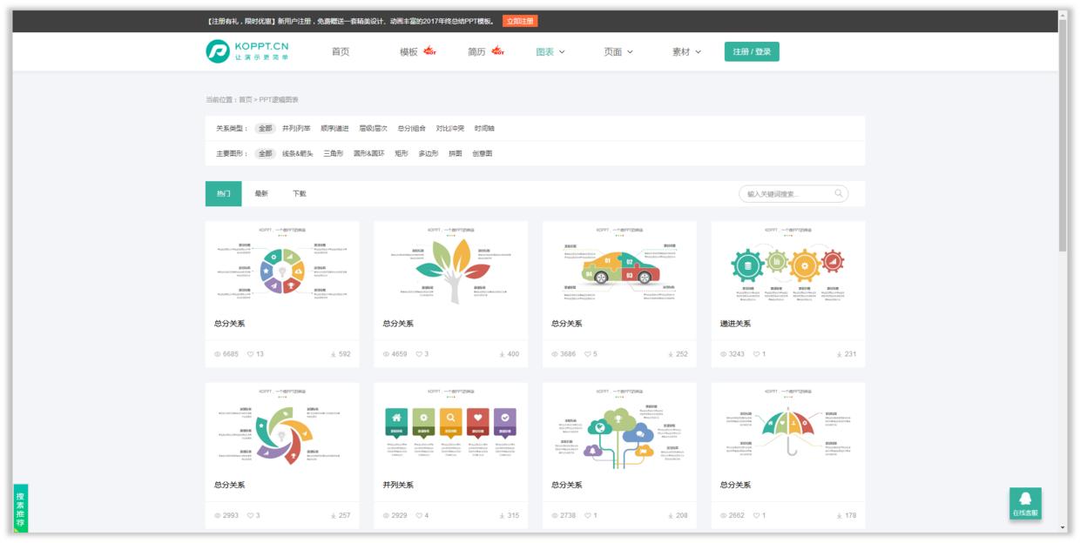Filter relation type by 时间轴
Image resolution: width=1080 pixels, height=543 pixels.
point(484,128)
